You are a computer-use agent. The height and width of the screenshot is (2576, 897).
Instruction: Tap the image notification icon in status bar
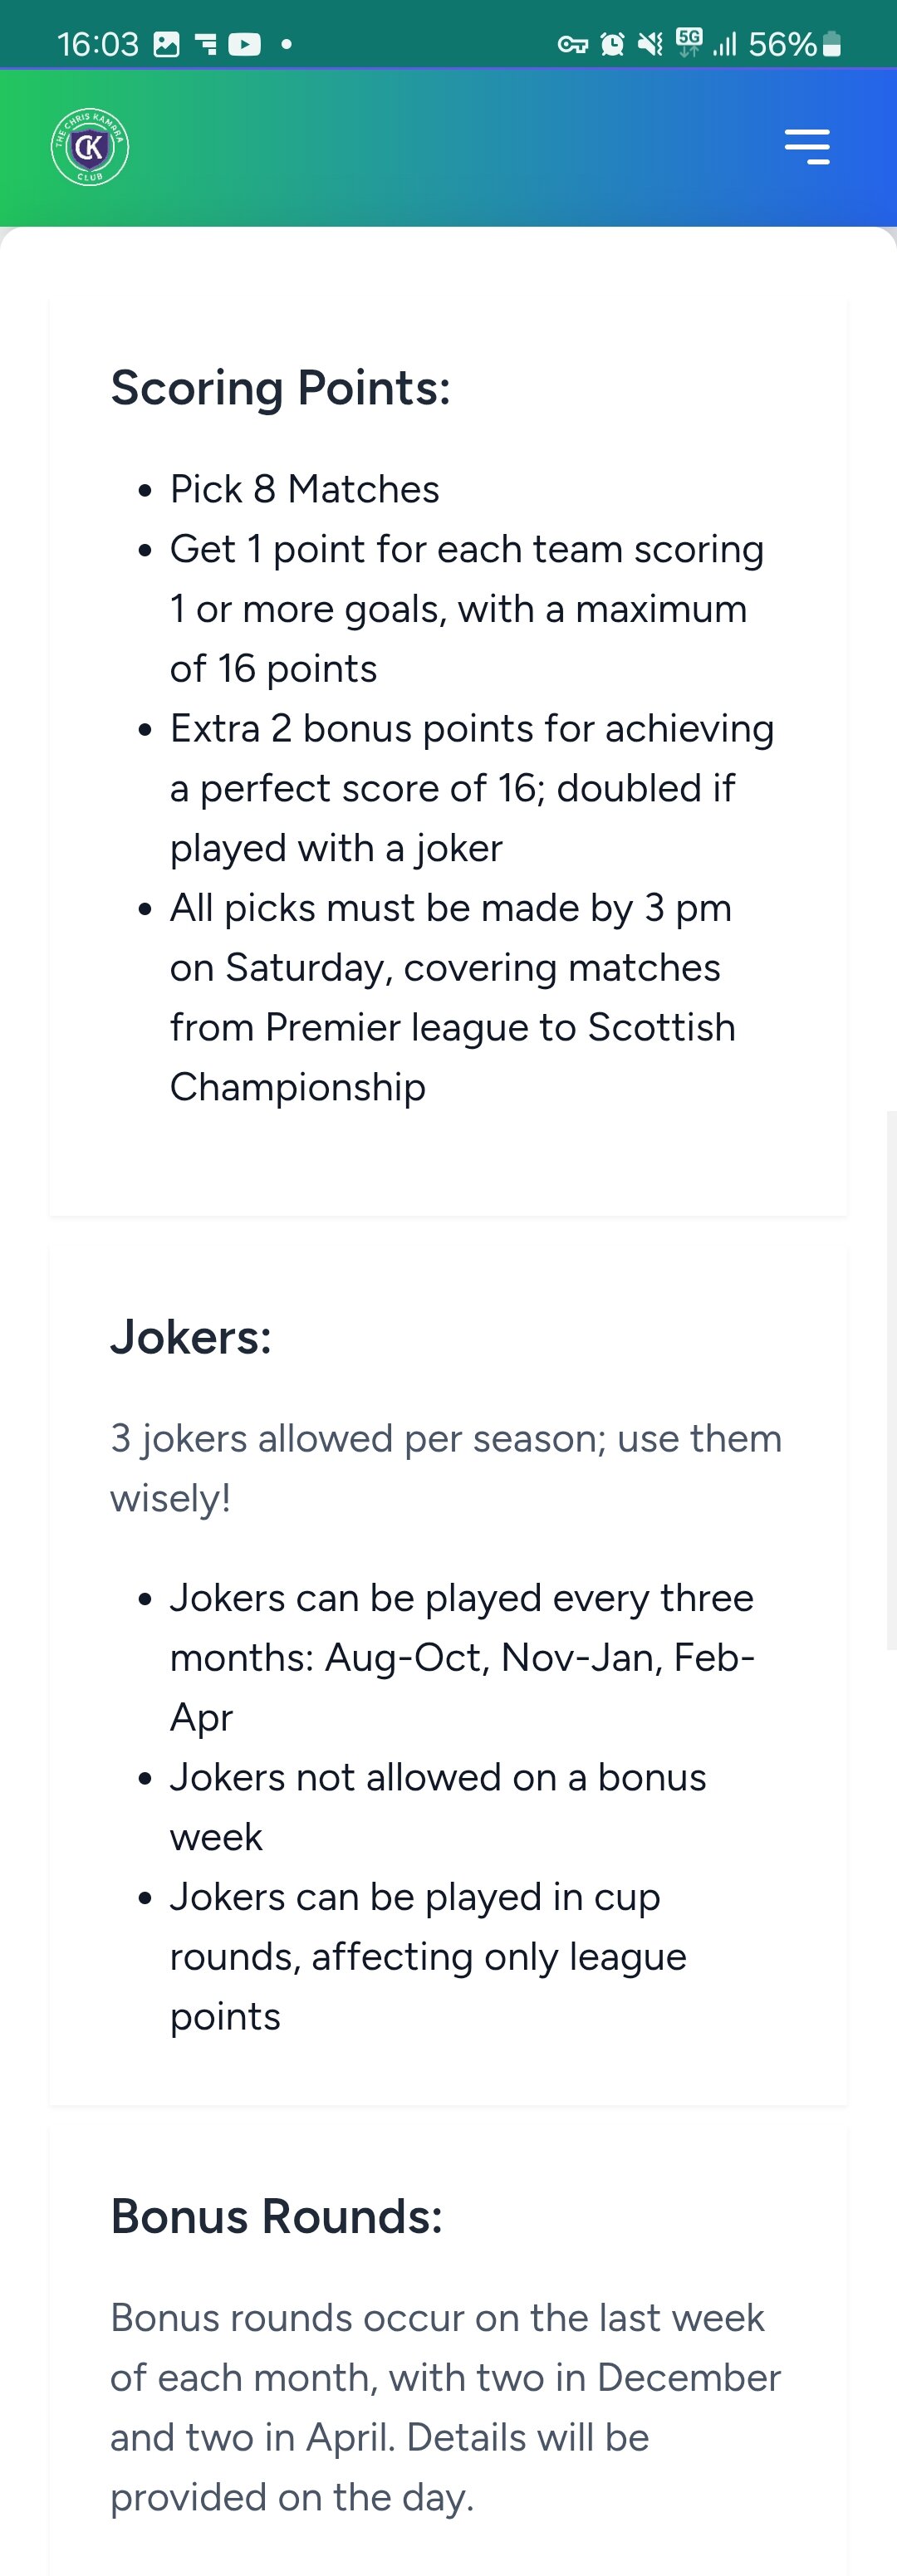166,44
